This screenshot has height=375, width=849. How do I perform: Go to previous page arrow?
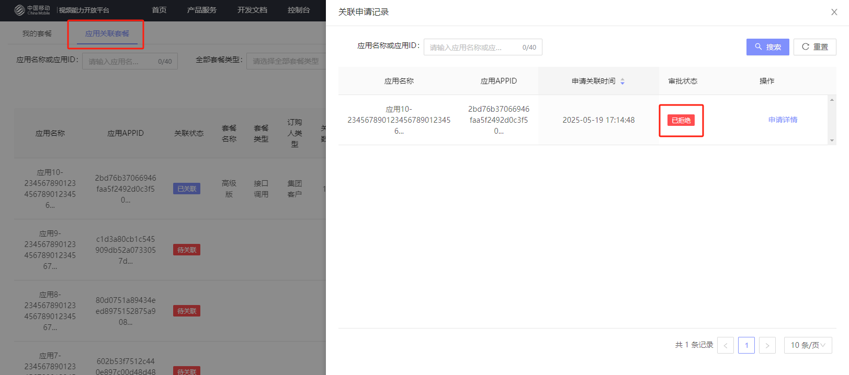coord(726,345)
